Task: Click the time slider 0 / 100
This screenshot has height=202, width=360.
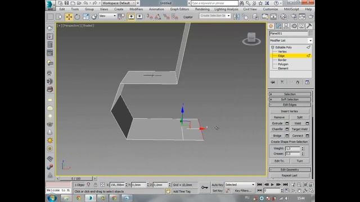Action: click(x=76, y=178)
